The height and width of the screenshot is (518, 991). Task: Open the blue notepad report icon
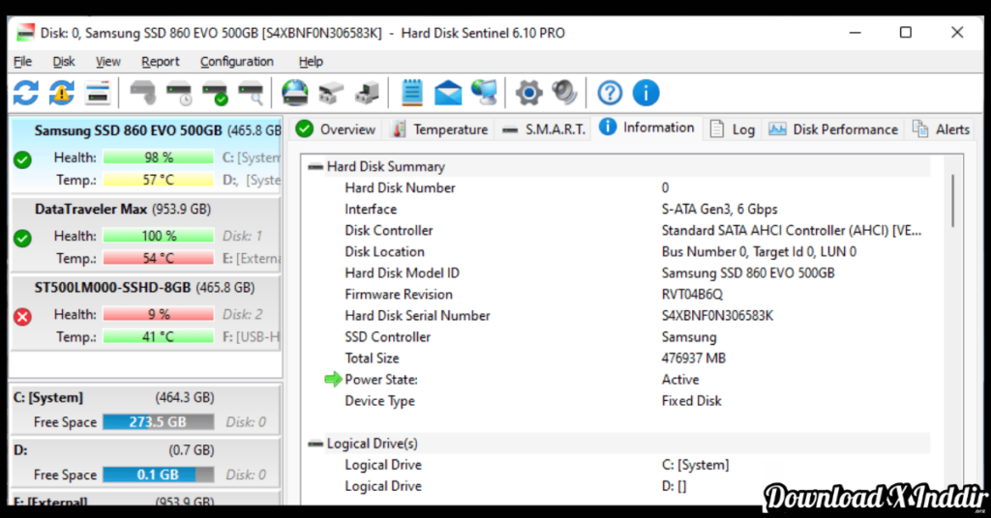pyautogui.click(x=412, y=93)
